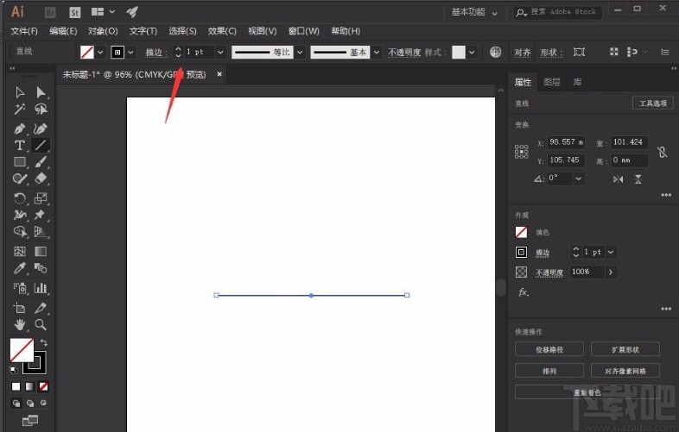Viewport: 679px width, 432px height.
Task: Select the Scale tool
Action: pyautogui.click(x=41, y=198)
